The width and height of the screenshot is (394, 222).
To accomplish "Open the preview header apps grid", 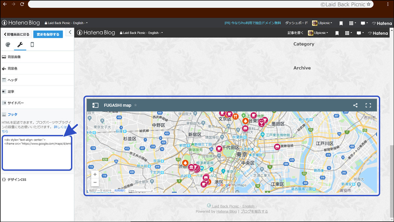I will point(348,33).
